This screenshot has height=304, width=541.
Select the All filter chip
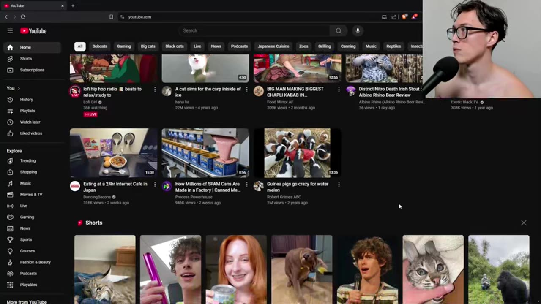click(80, 46)
